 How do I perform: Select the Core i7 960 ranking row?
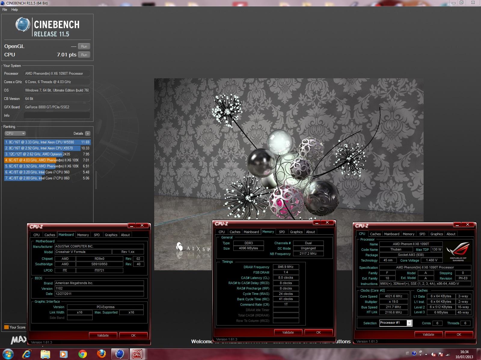pyautogui.click(x=47, y=172)
